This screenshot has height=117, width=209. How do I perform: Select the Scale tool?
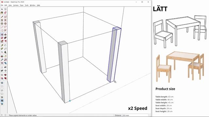pos(2,41)
